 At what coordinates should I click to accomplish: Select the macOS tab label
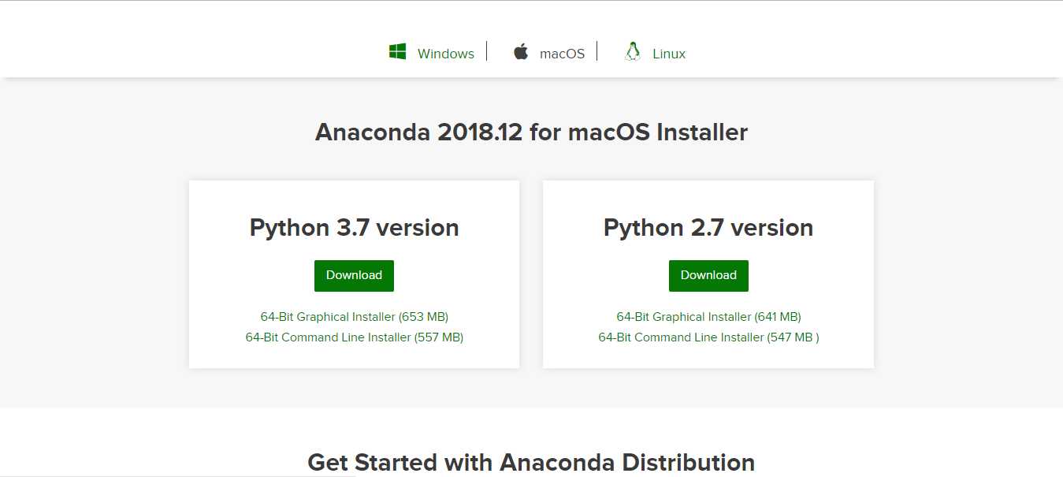562,54
